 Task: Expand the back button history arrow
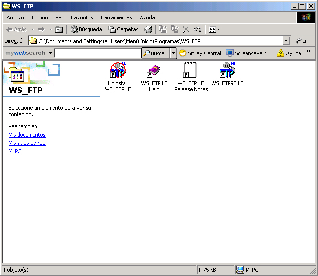click(32, 30)
